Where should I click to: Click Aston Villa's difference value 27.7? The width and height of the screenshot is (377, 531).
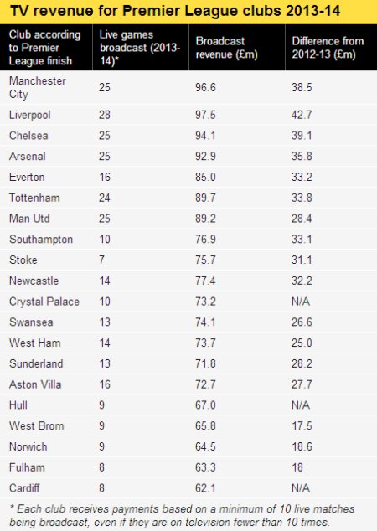[x=302, y=384]
